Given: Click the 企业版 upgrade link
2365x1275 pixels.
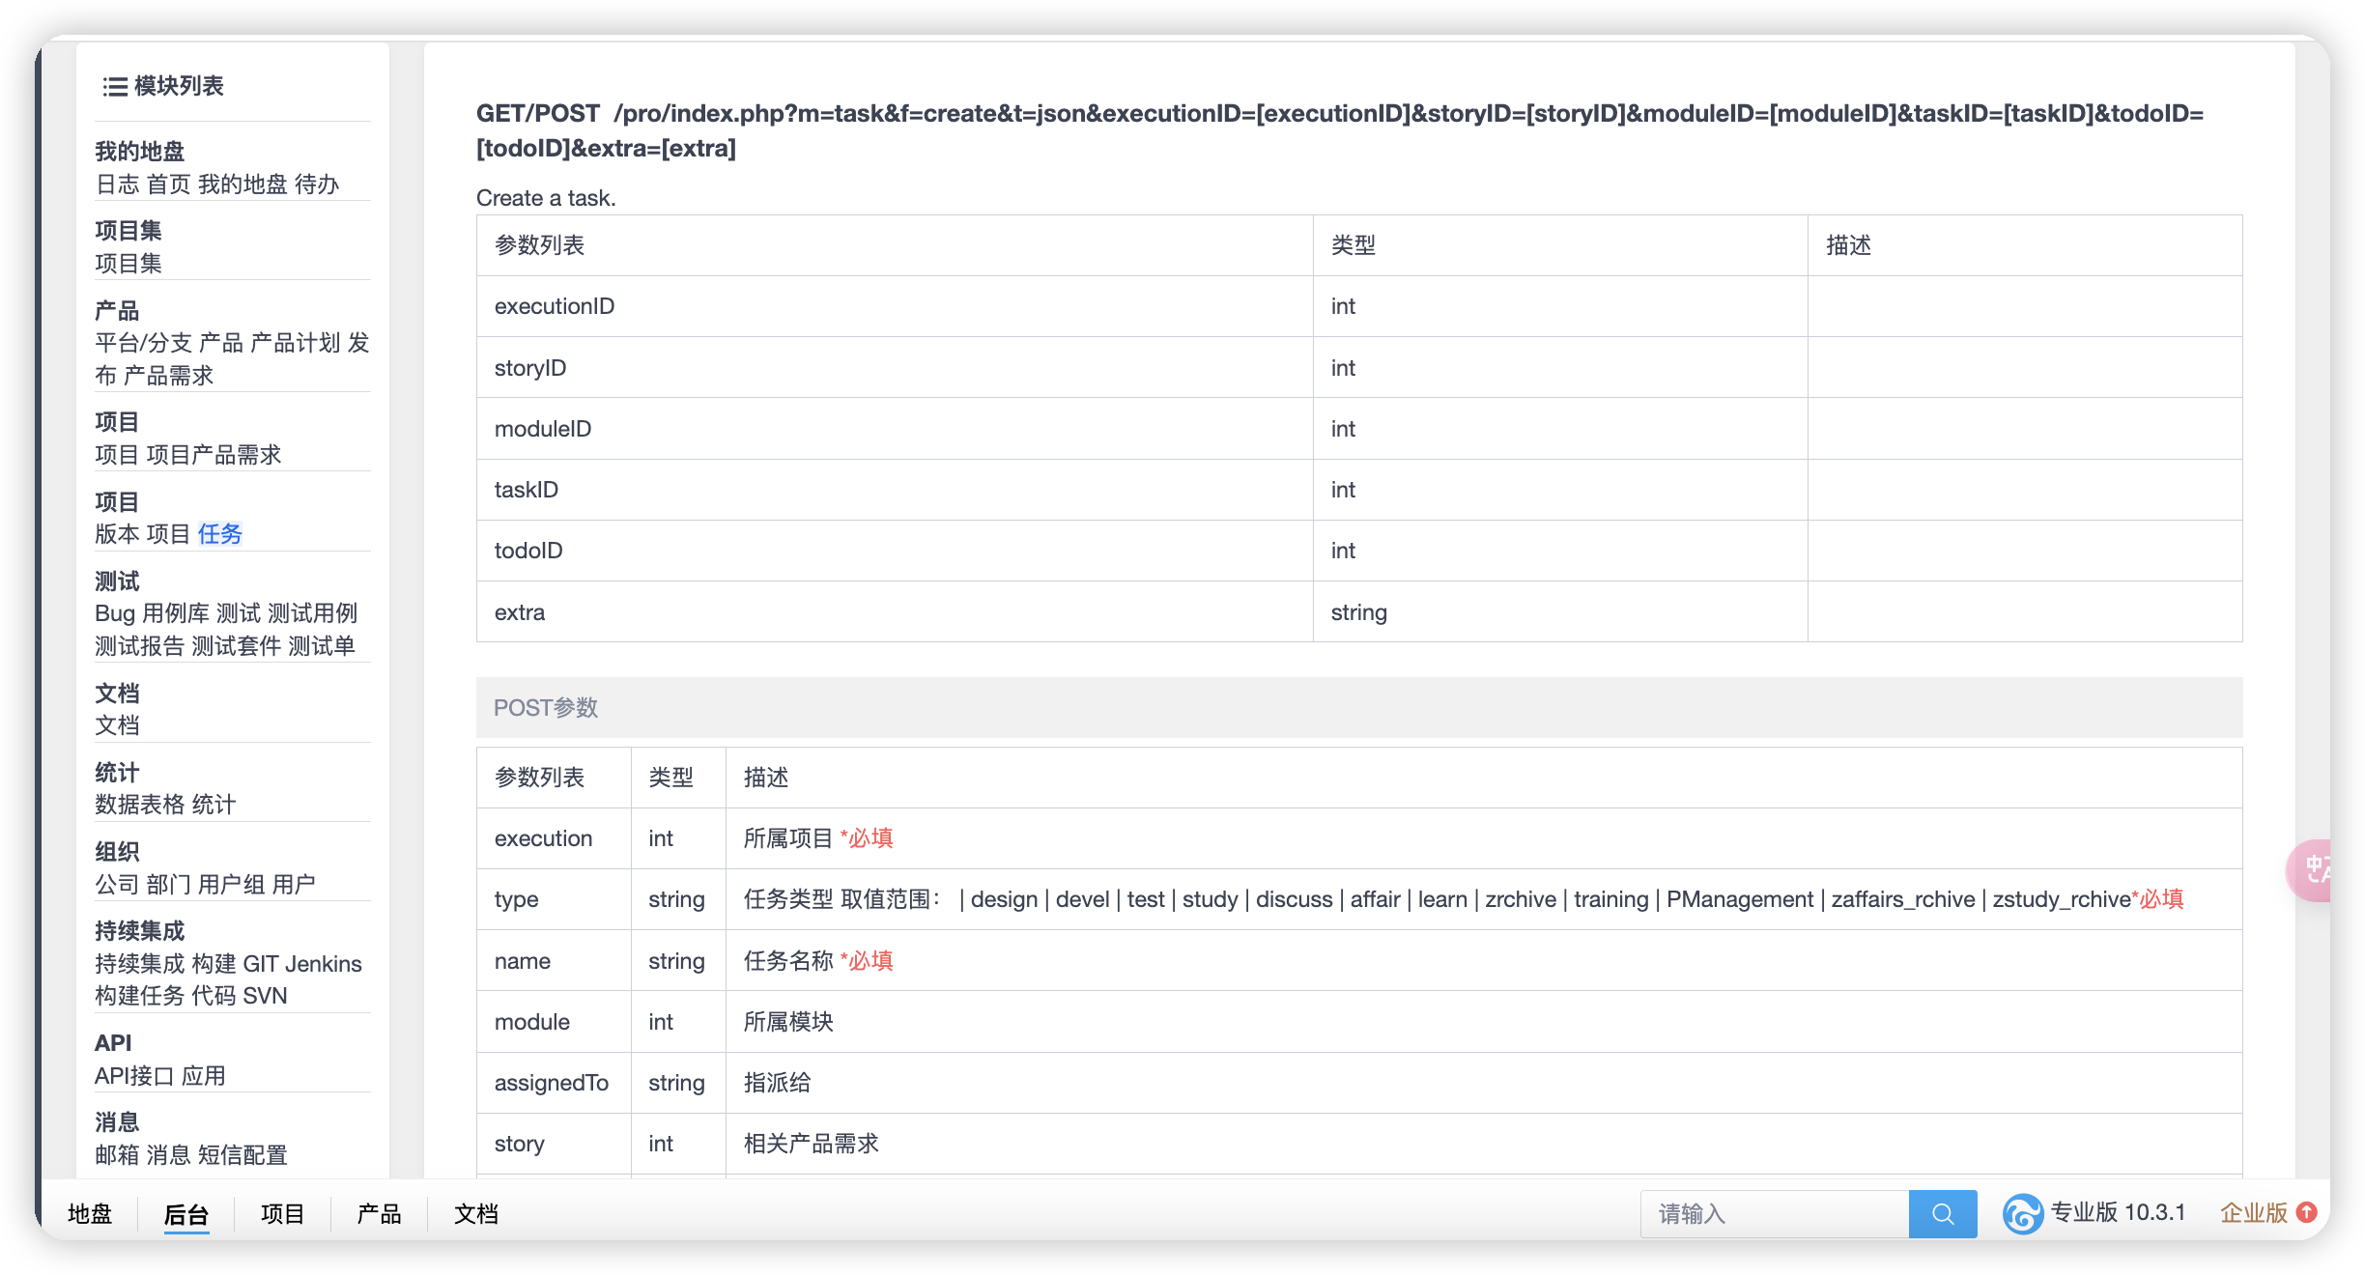Looking at the screenshot, I should (2253, 1213).
